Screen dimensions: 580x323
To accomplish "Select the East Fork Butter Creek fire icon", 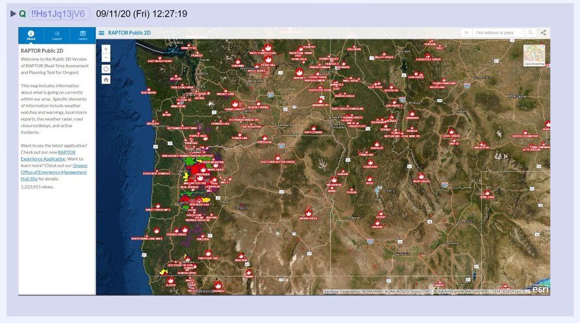I will [x=278, y=158].
